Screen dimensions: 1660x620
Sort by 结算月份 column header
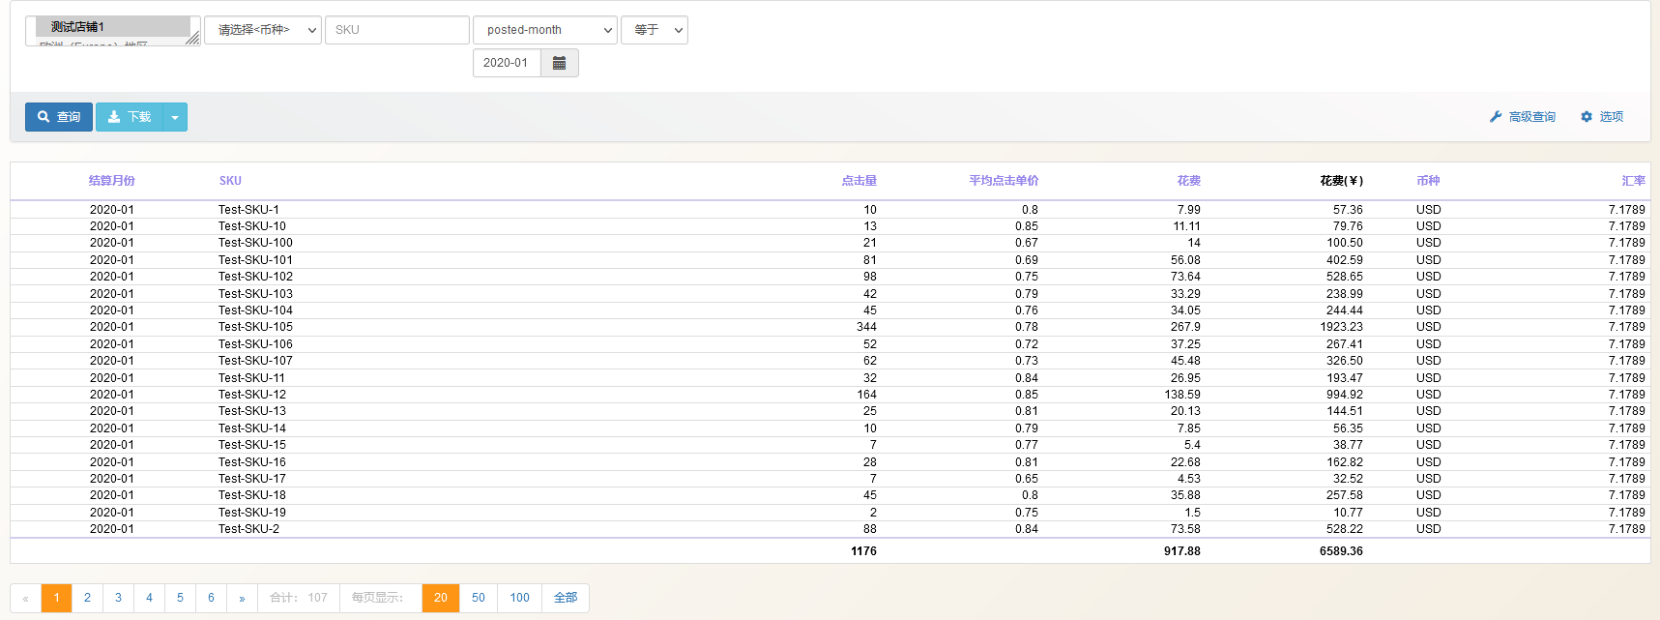(111, 181)
